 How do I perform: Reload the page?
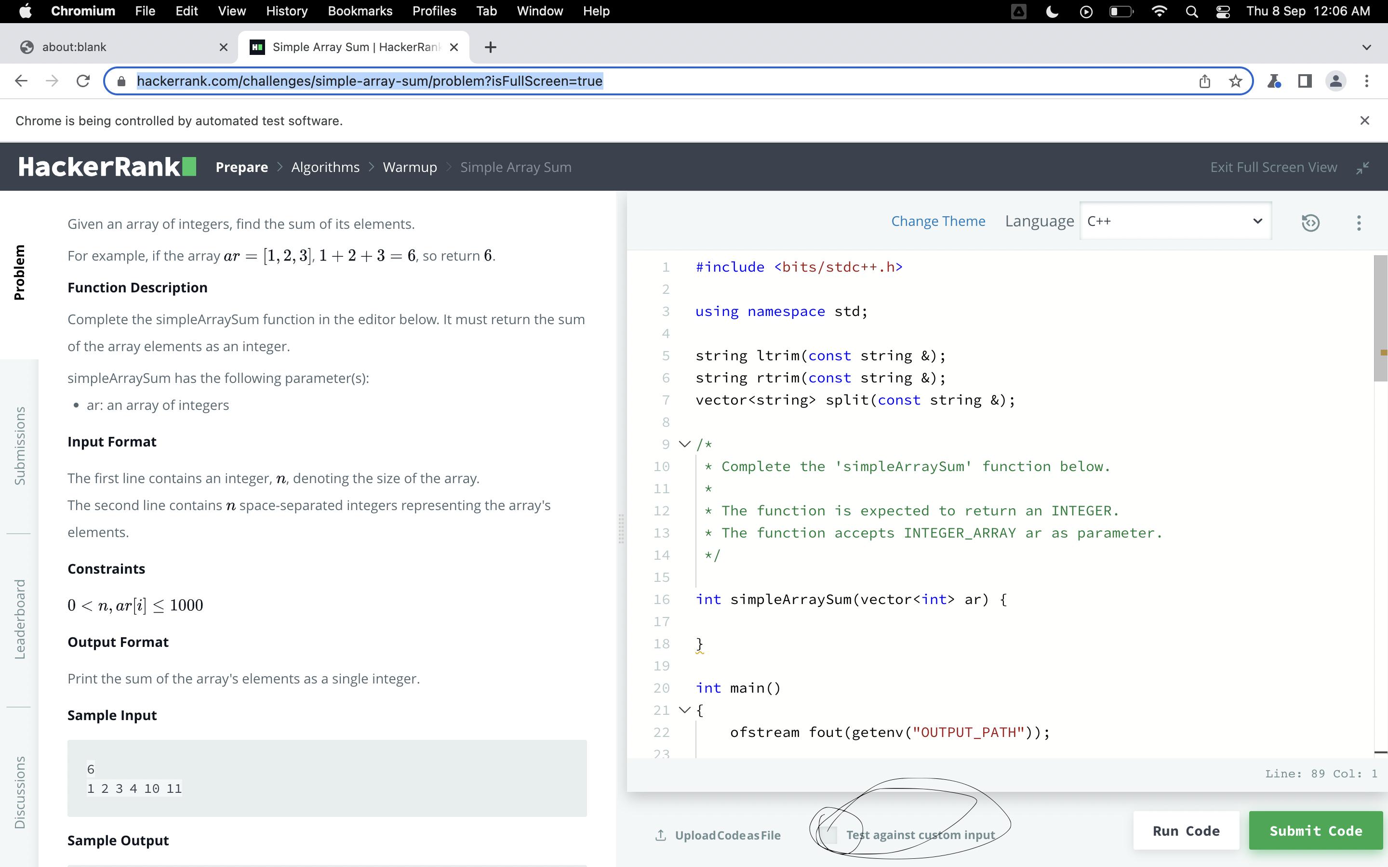[x=83, y=81]
